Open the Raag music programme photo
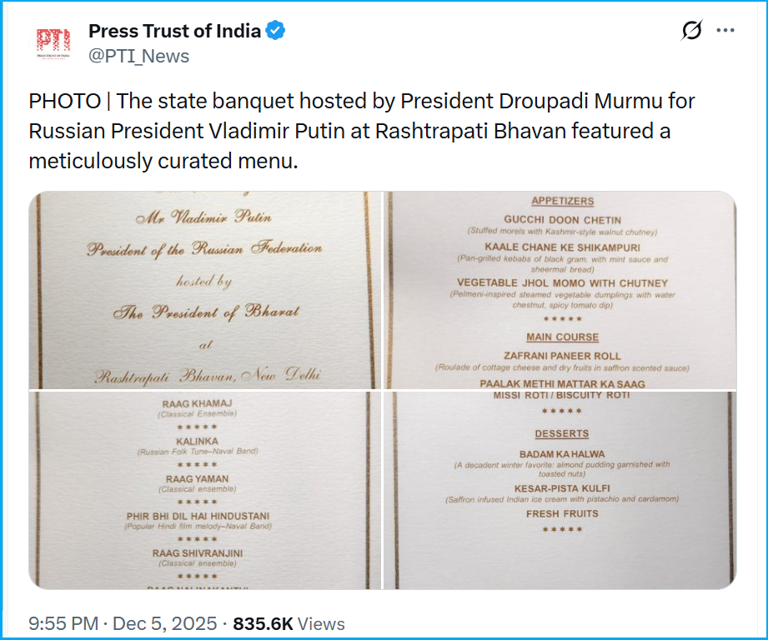The image size is (768, 640). pos(204,490)
